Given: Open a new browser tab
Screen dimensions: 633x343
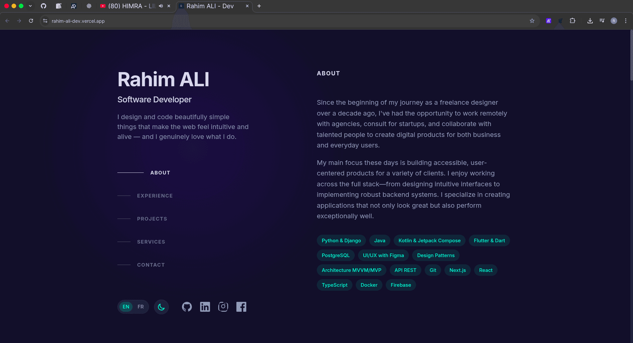Looking at the screenshot, I should click(259, 6).
